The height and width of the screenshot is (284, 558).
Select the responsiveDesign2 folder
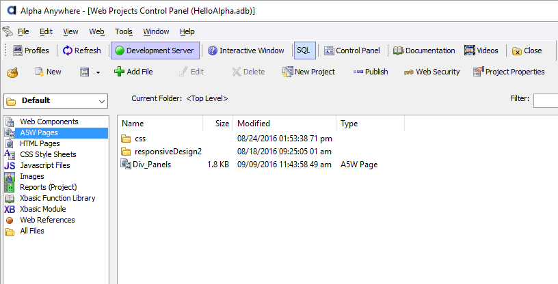click(161, 152)
